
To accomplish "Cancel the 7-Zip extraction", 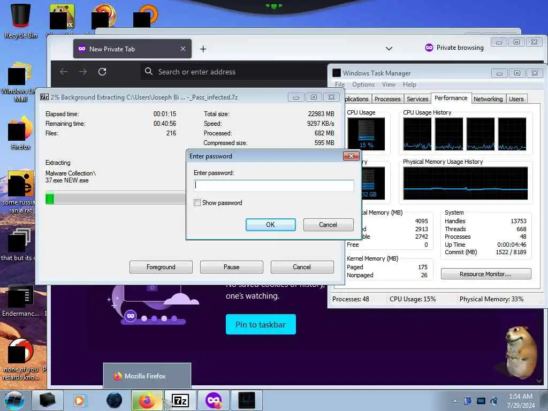I will coord(302,267).
